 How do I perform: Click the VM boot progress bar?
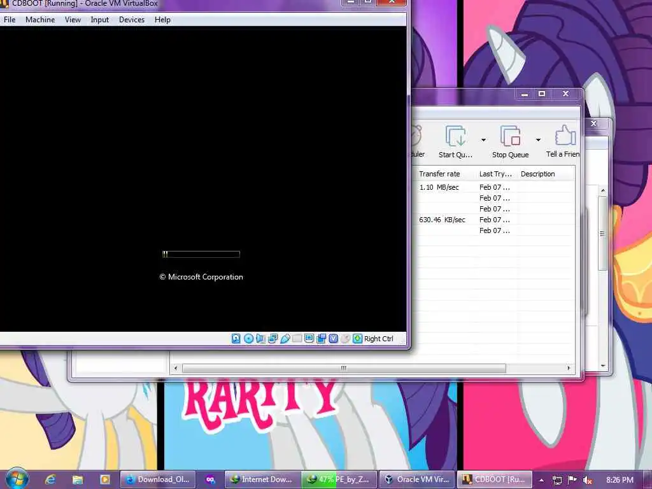click(201, 254)
